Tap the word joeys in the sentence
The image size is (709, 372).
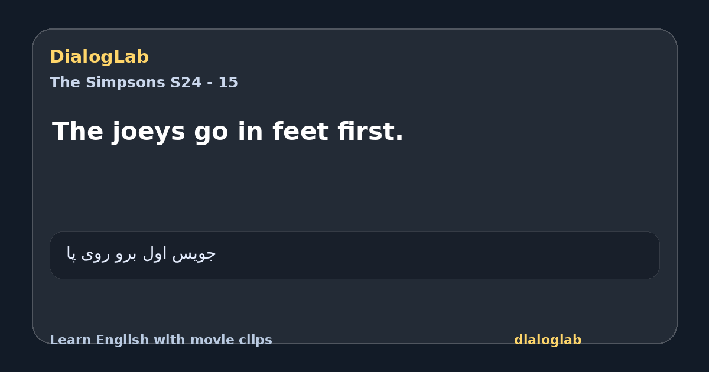click(148, 132)
